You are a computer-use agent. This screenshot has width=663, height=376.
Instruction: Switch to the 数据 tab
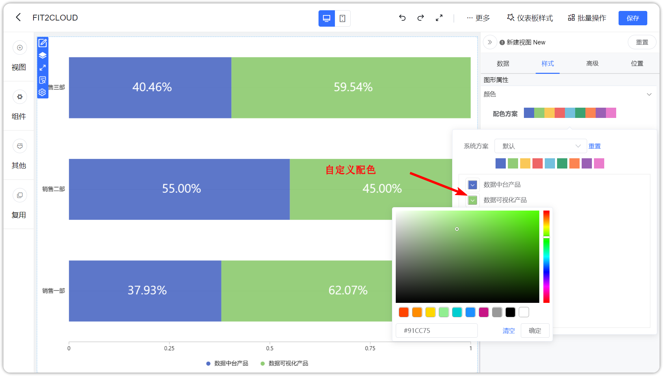(503, 64)
